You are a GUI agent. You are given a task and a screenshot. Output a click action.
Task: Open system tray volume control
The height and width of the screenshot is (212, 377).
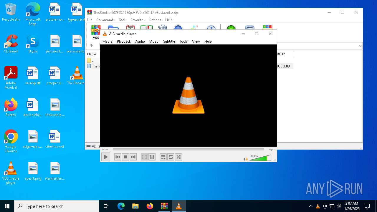(x=339, y=206)
